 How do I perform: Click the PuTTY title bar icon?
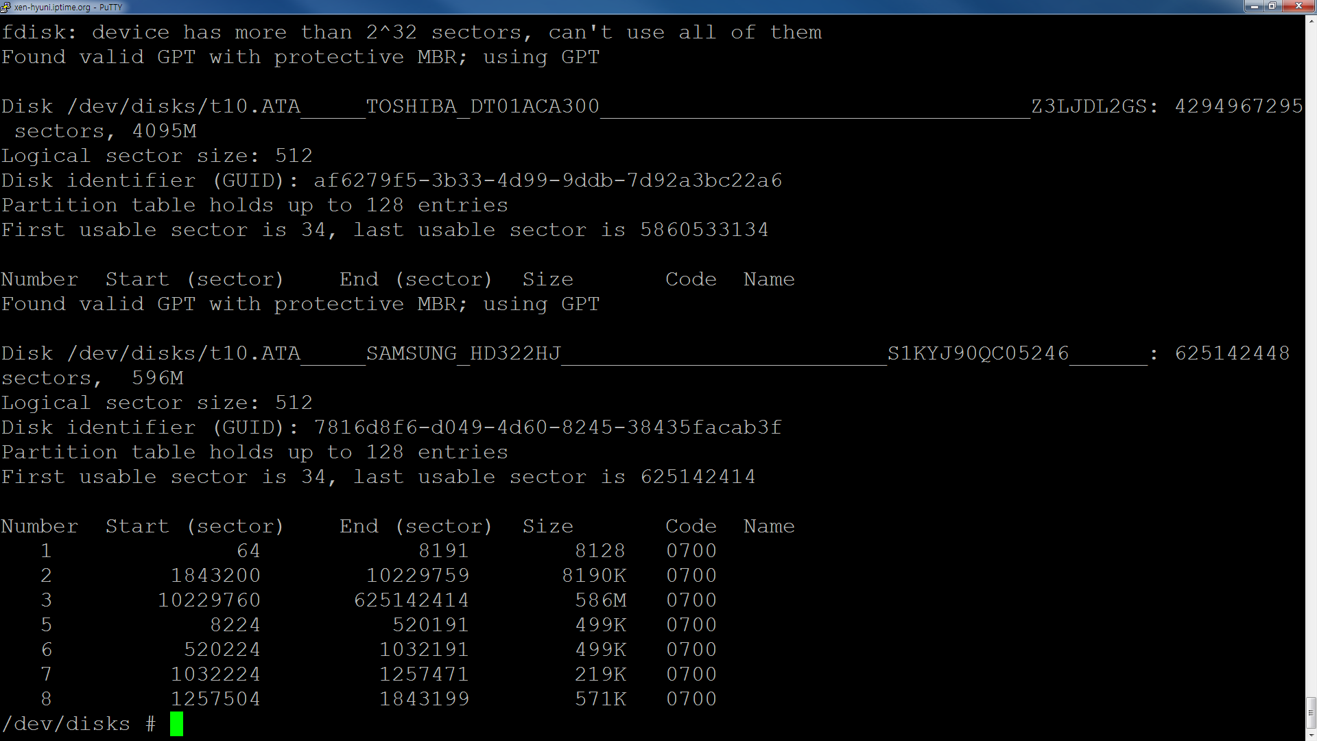pyautogui.click(x=6, y=6)
